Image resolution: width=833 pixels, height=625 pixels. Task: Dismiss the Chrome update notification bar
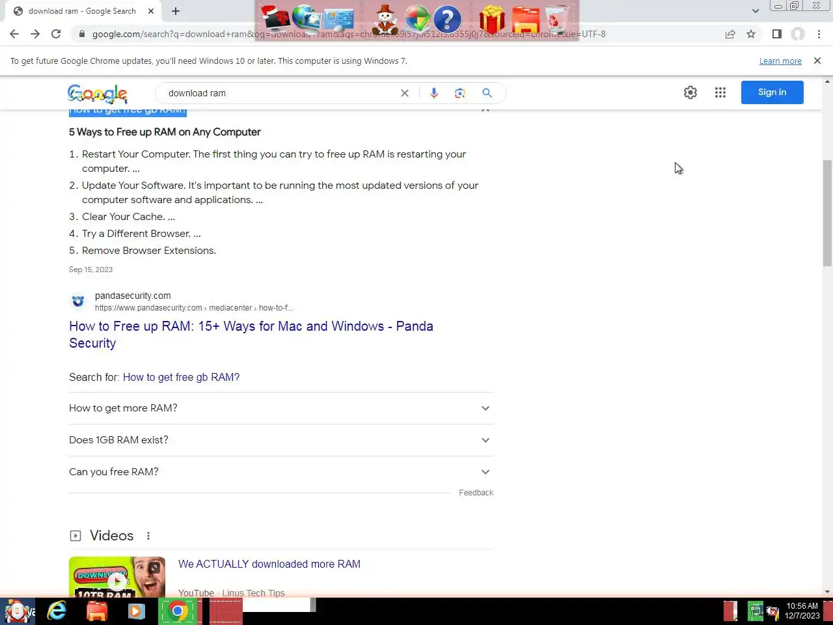(817, 61)
